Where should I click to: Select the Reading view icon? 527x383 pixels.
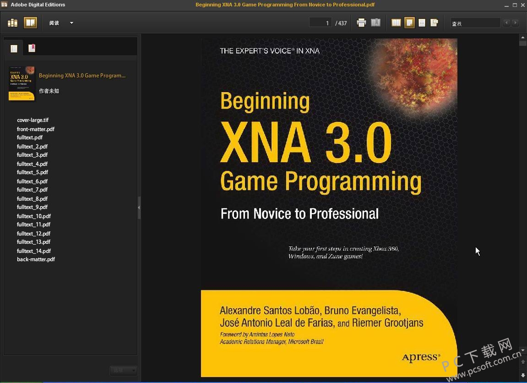[x=30, y=23]
